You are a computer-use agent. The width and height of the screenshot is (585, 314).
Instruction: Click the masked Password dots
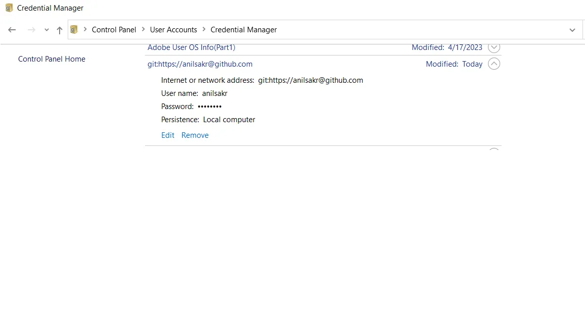210,107
